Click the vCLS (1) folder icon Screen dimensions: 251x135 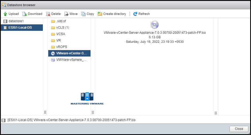[53, 28]
